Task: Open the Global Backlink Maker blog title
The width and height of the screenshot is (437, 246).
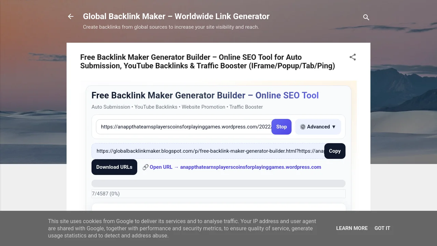Action: 176,16
